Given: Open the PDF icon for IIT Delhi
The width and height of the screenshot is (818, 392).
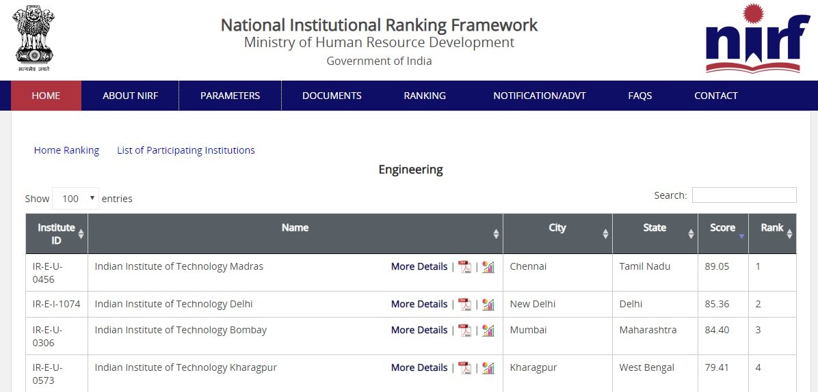Looking at the screenshot, I should click(464, 305).
